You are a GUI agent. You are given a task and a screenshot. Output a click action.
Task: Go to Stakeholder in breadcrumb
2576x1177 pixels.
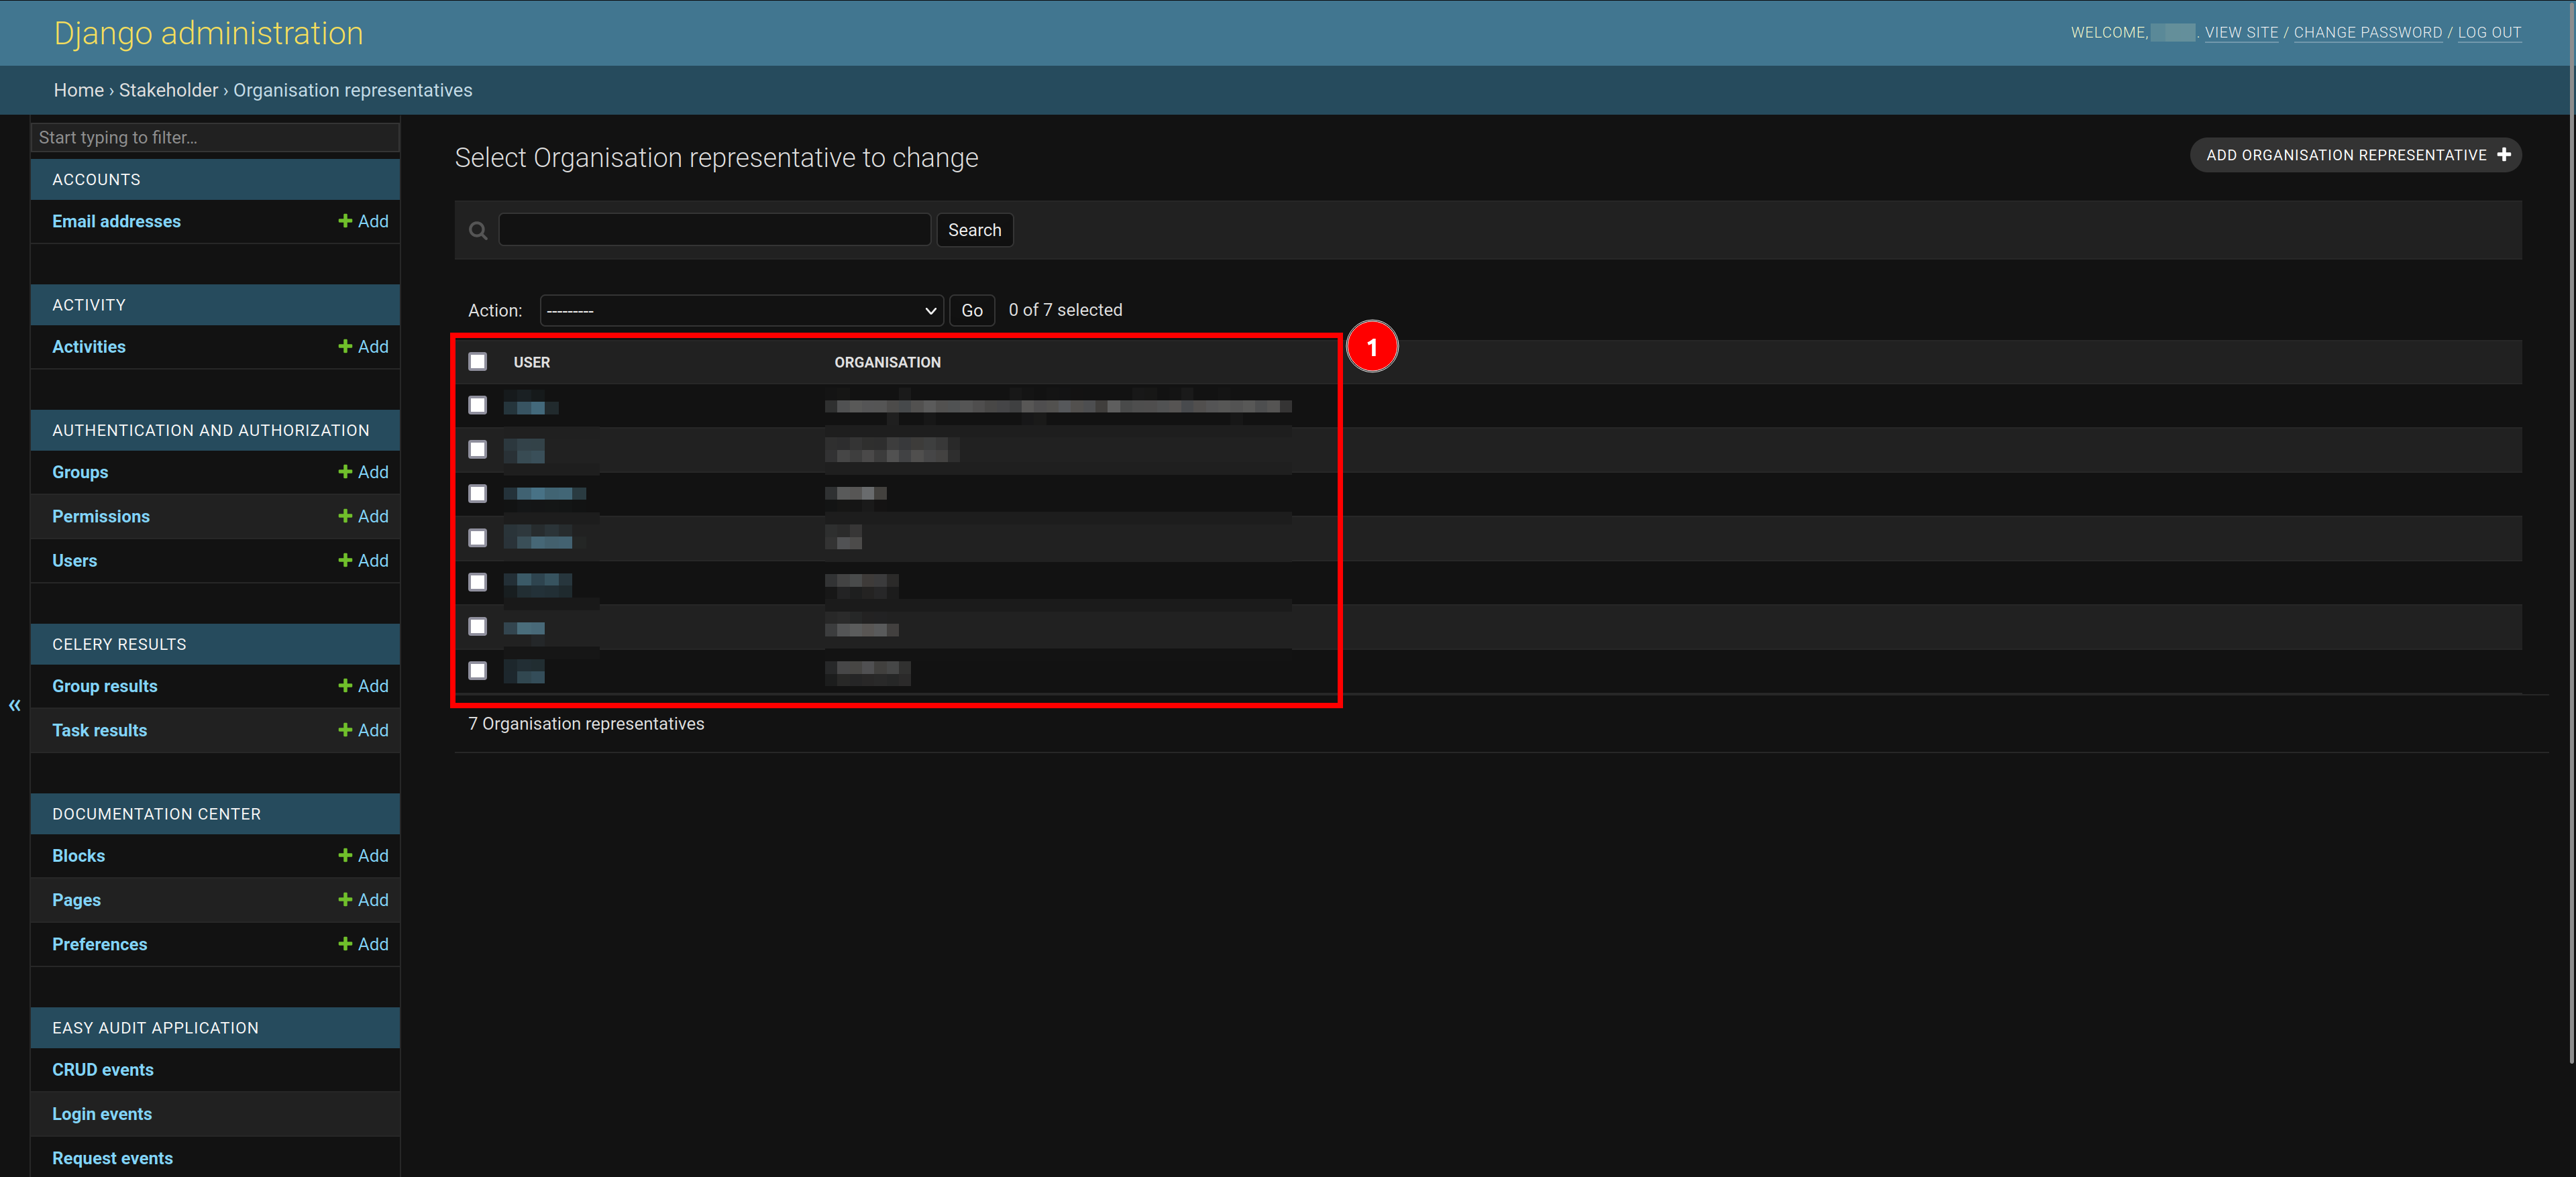(x=168, y=90)
